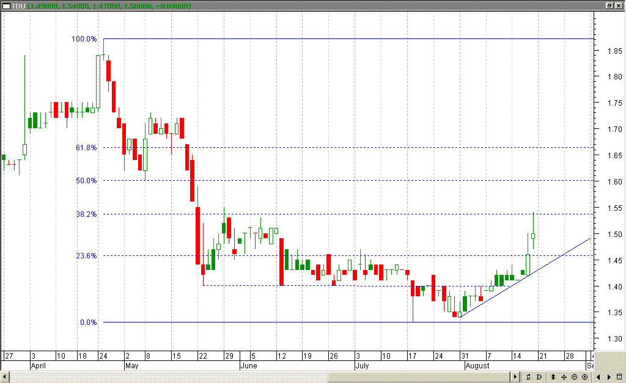Click the horizontal scrollbar thumb
Screen dimensions: 626x383
(419, 377)
